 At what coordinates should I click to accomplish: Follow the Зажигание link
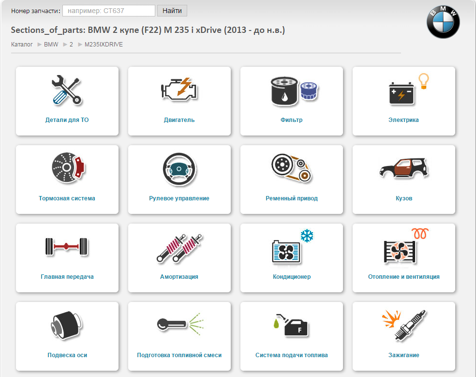[404, 355]
